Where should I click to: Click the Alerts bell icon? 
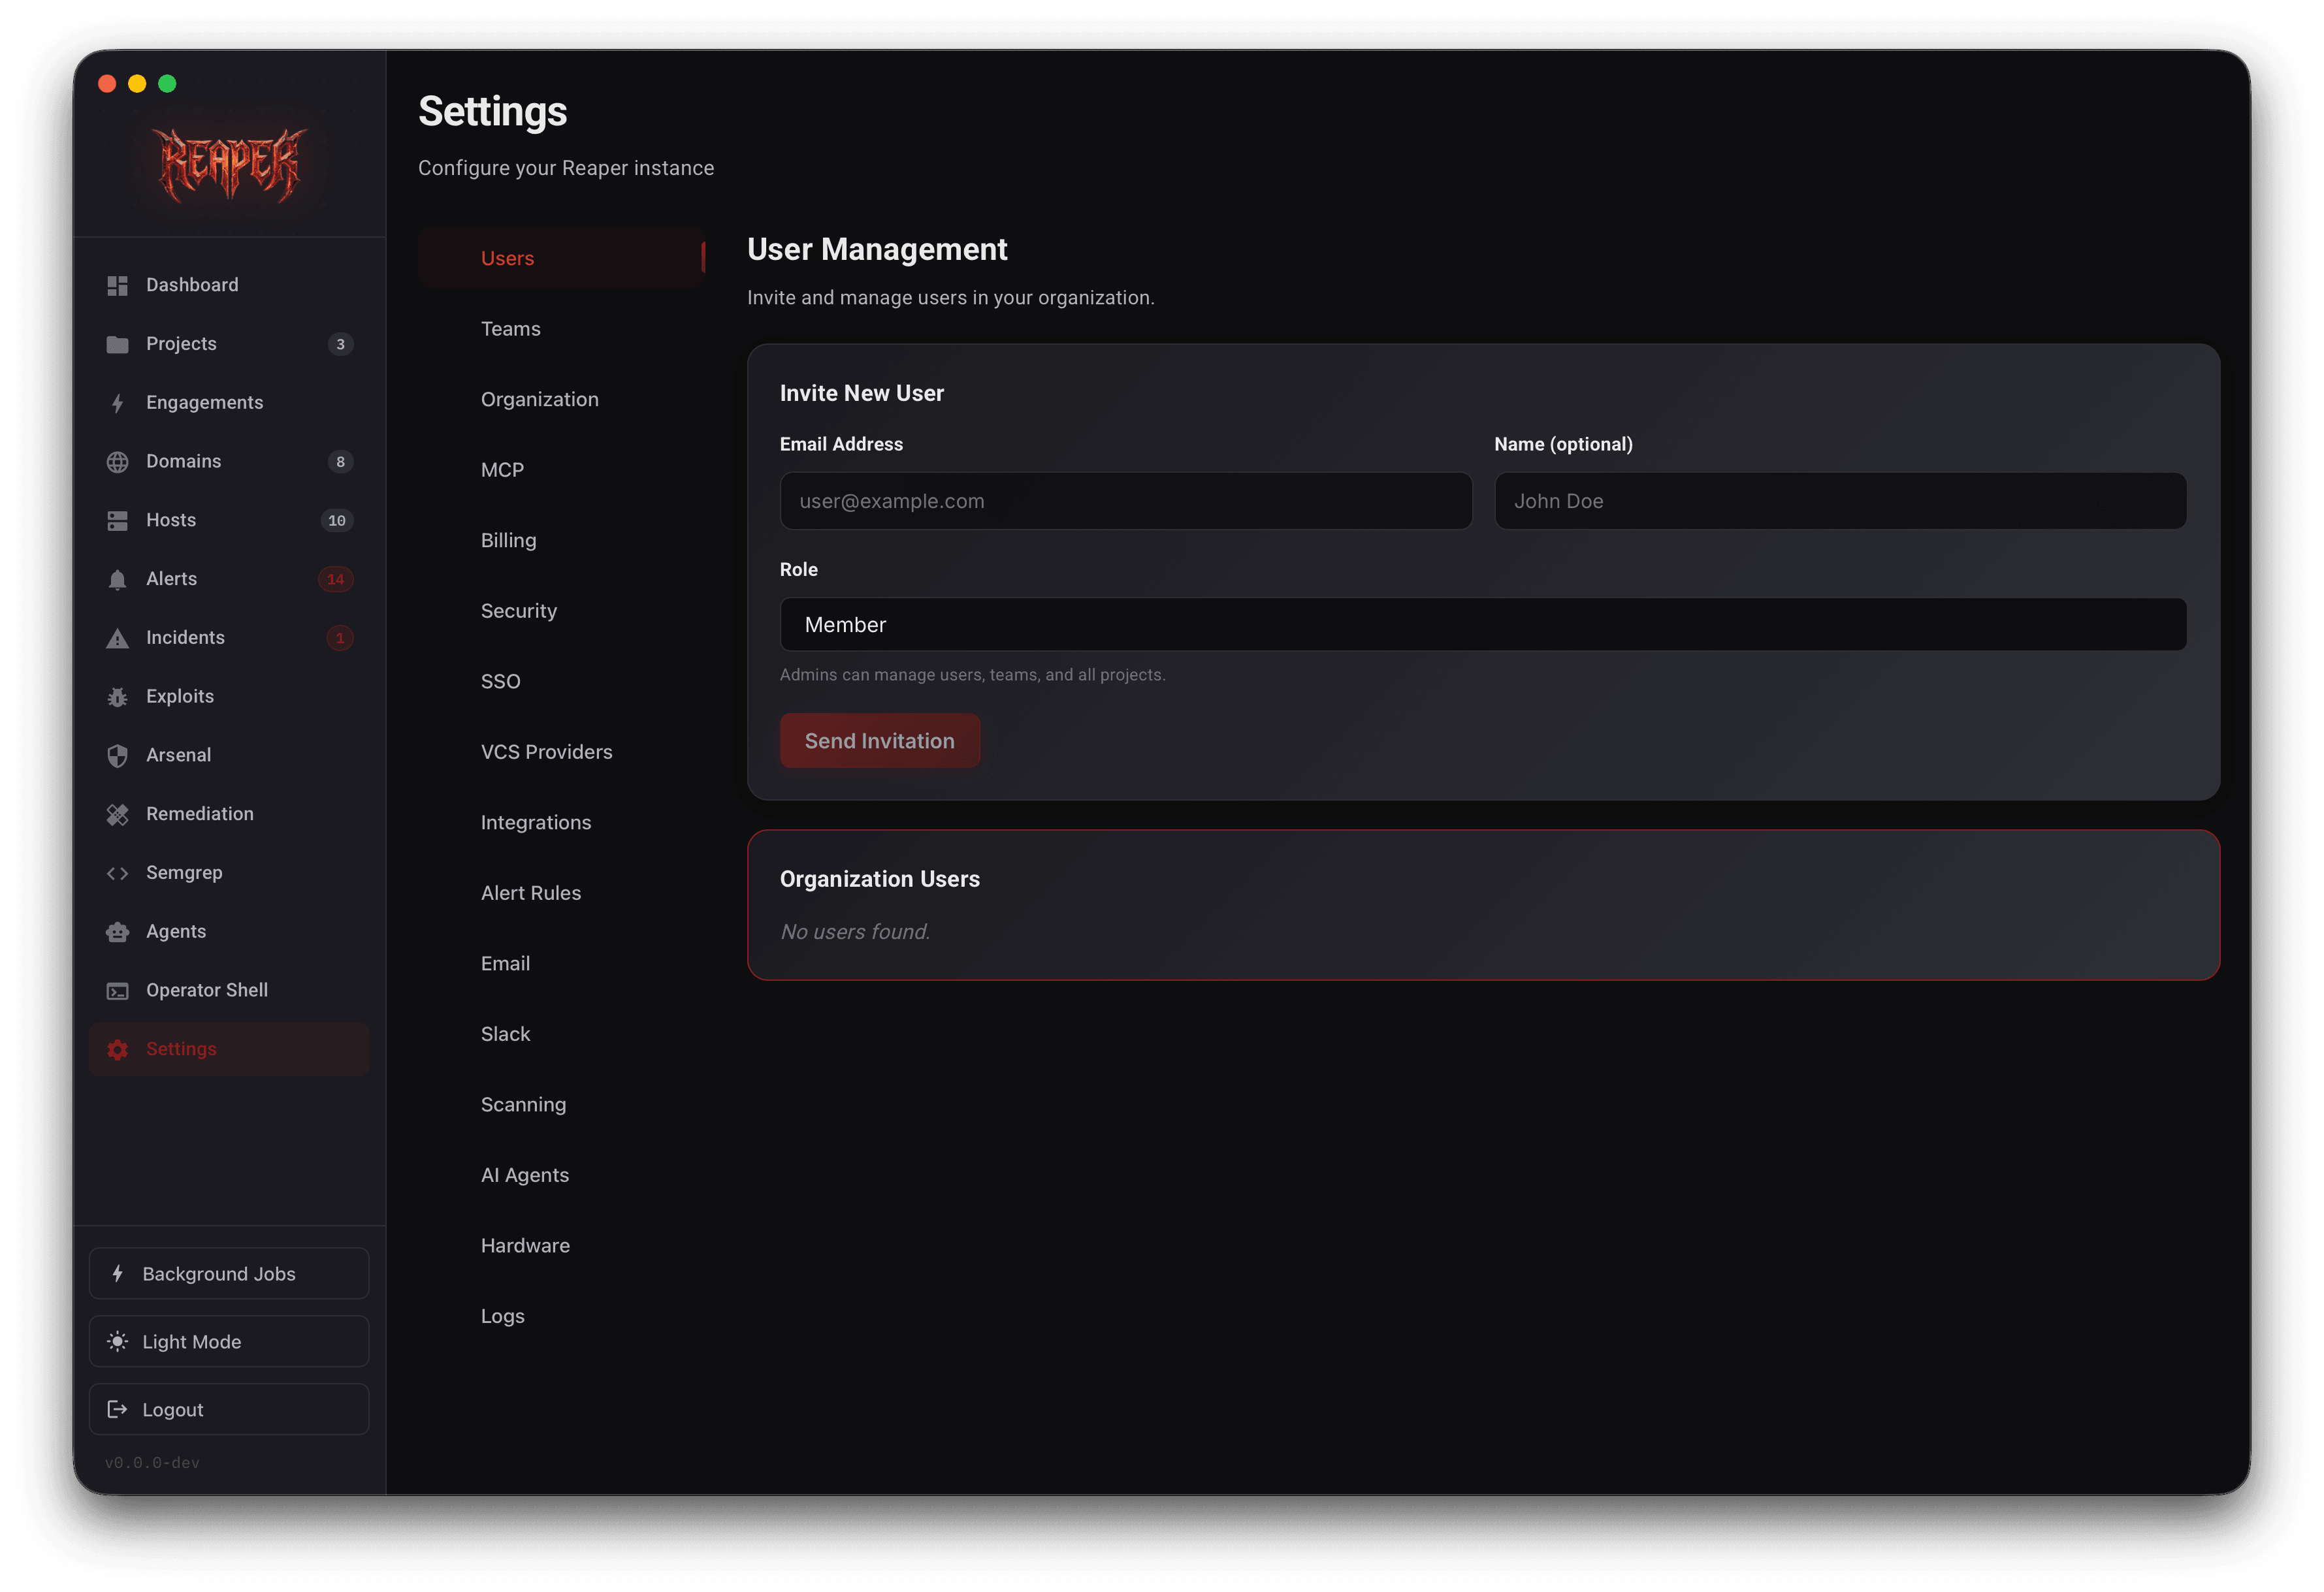click(117, 580)
